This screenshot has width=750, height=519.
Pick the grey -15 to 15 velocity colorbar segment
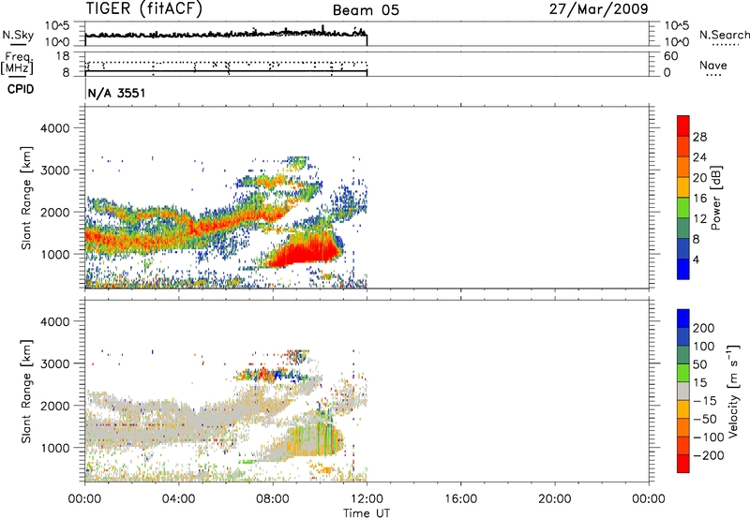pos(683,391)
